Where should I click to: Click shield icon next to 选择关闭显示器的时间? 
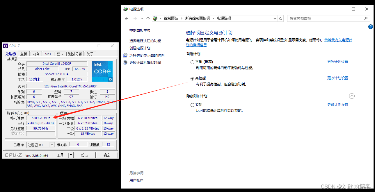[x=125, y=55]
